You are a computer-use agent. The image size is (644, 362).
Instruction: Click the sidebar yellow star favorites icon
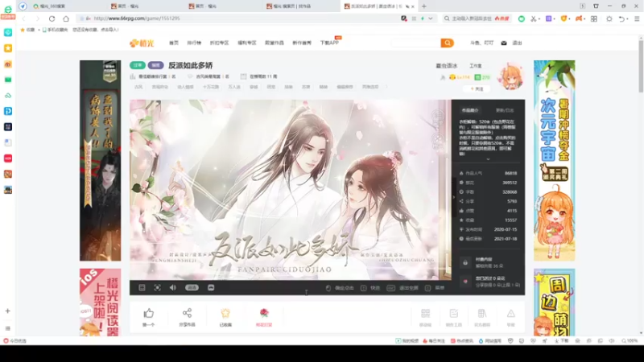pyautogui.click(x=8, y=48)
